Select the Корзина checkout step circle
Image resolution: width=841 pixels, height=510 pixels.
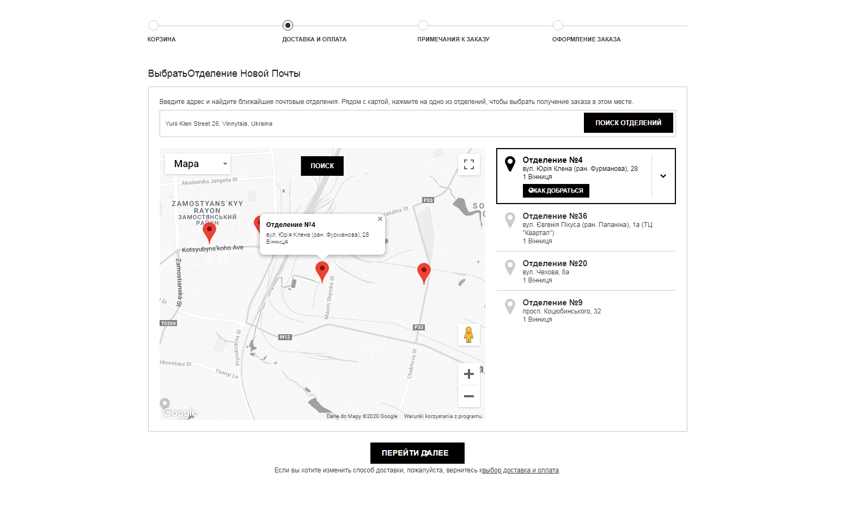153,25
